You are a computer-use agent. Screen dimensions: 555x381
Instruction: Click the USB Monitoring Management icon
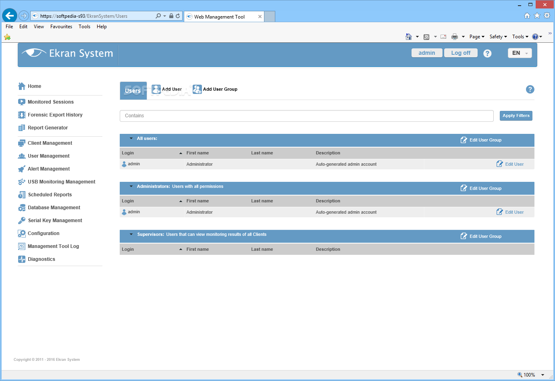pyautogui.click(x=22, y=182)
